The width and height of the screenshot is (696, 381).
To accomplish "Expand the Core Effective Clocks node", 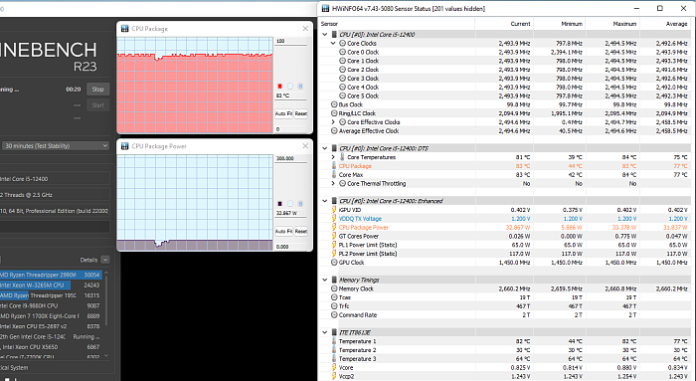I will pos(333,122).
